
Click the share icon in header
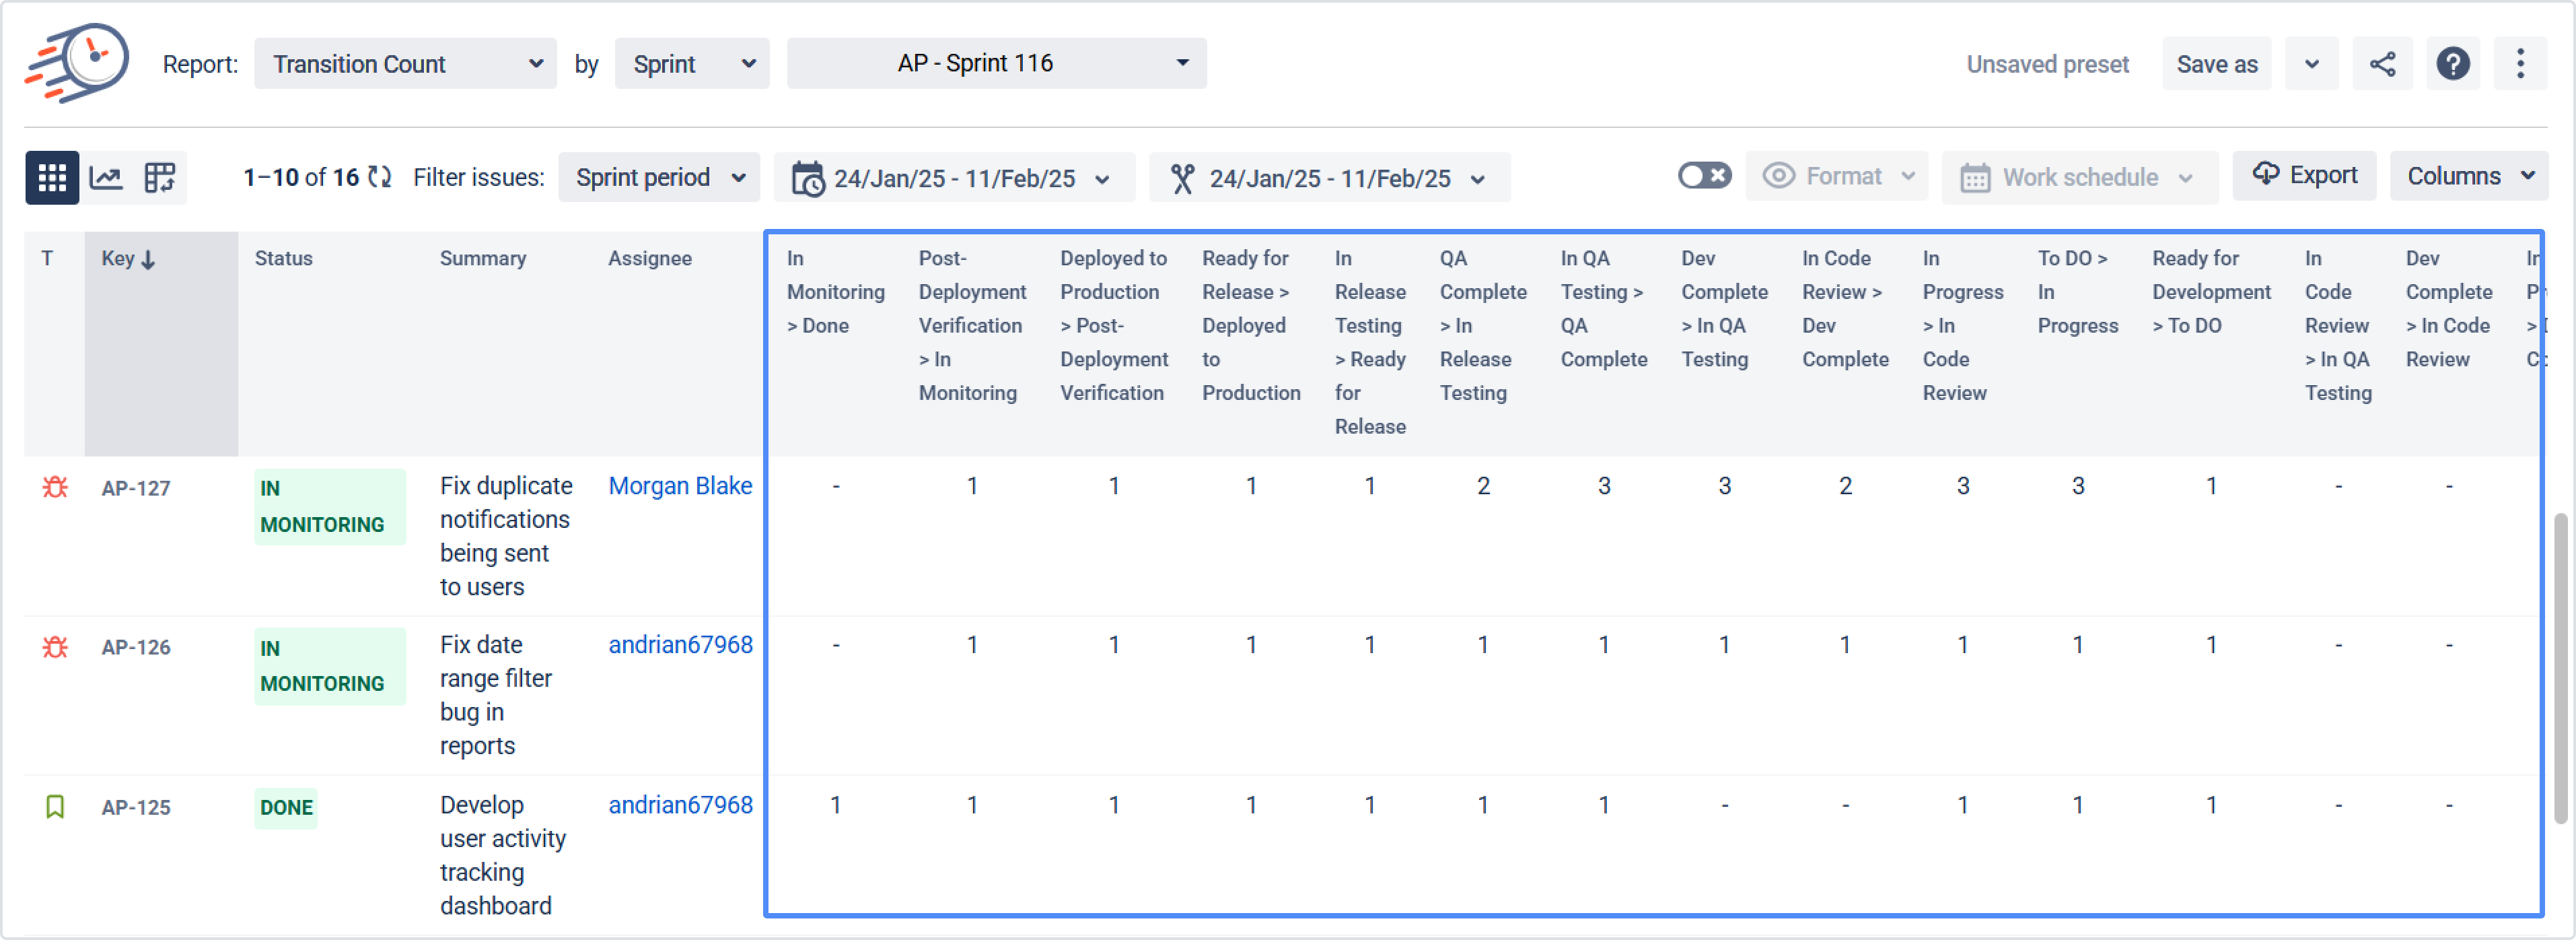pyautogui.click(x=2382, y=64)
